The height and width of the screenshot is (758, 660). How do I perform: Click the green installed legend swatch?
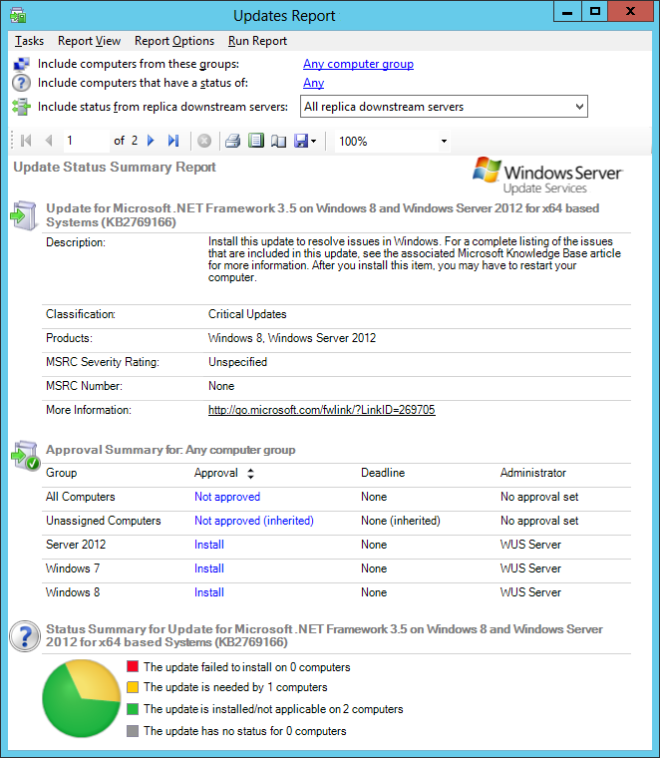click(133, 709)
